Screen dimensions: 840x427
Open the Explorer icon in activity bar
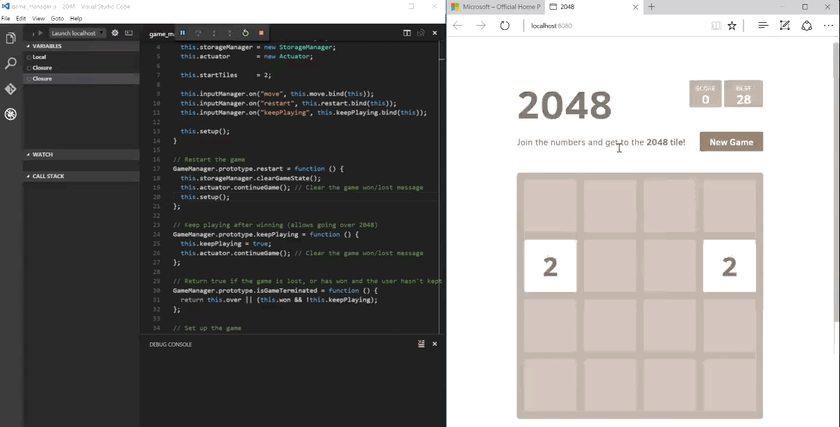[x=10, y=38]
